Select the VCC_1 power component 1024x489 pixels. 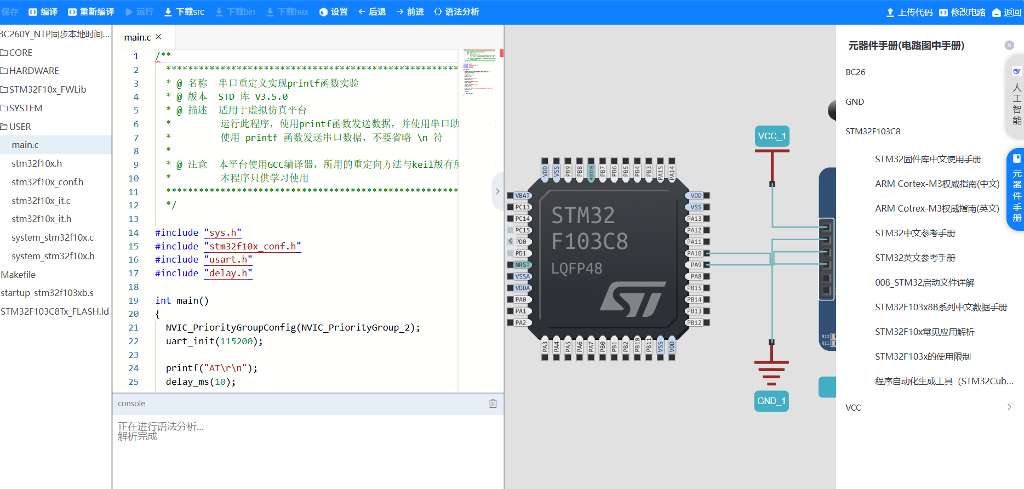(771, 136)
